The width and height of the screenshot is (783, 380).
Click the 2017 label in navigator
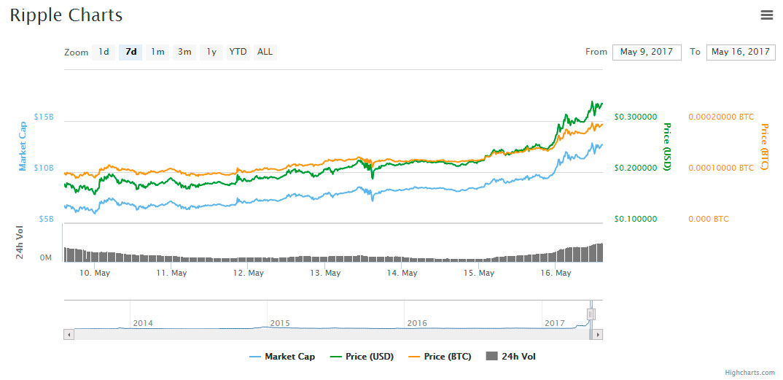pyautogui.click(x=555, y=323)
